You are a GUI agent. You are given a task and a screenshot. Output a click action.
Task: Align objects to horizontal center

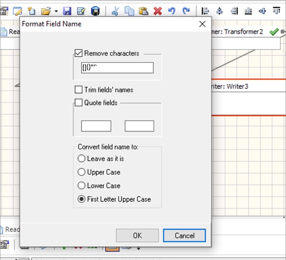pos(219,11)
